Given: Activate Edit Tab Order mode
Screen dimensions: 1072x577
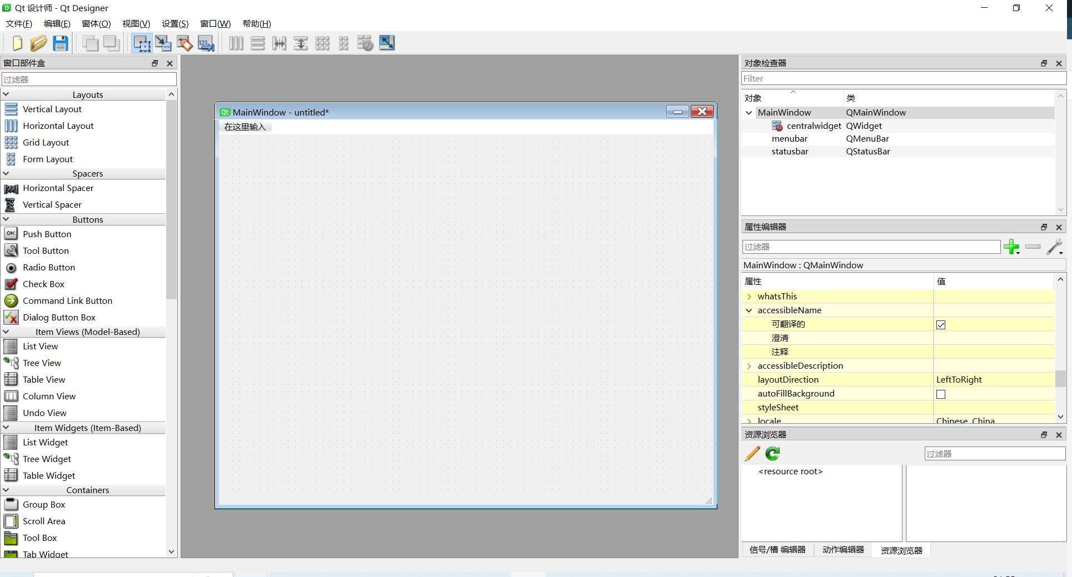Looking at the screenshot, I should 206,43.
